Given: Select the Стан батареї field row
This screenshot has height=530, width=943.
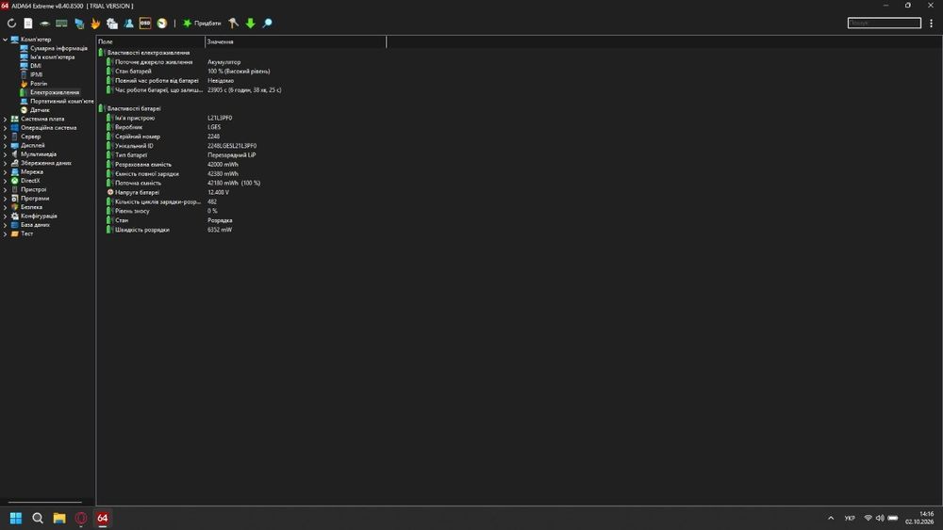Looking at the screenshot, I should point(134,72).
